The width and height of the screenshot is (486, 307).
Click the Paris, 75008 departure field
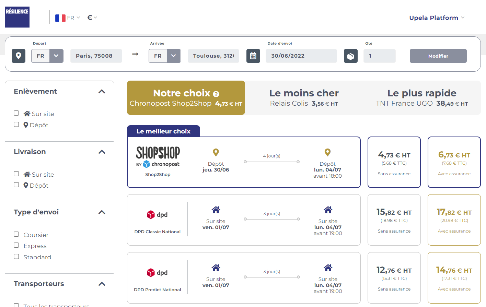(x=96, y=56)
